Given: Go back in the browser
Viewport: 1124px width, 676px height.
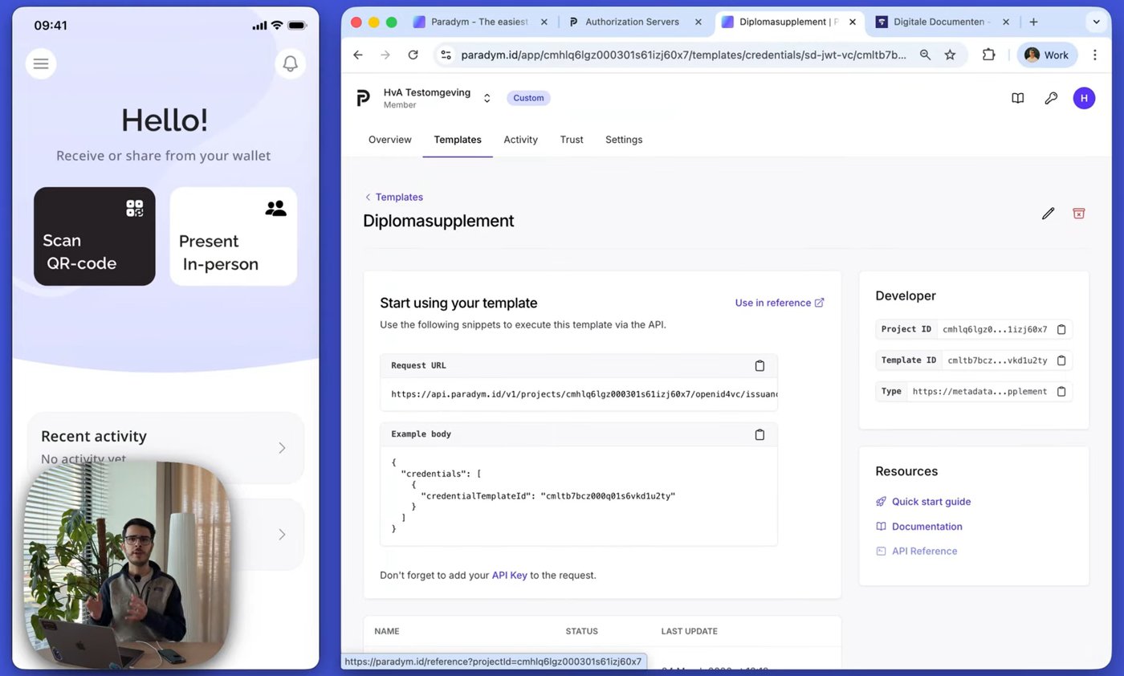Looking at the screenshot, I should coord(358,55).
